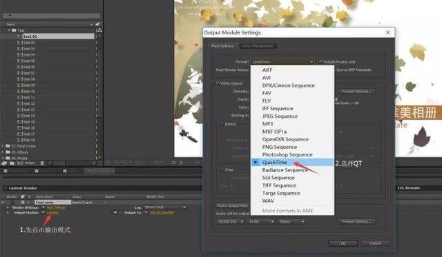Collapse the Text folder in Project panel
442x257 pixels.
coord(9,30)
